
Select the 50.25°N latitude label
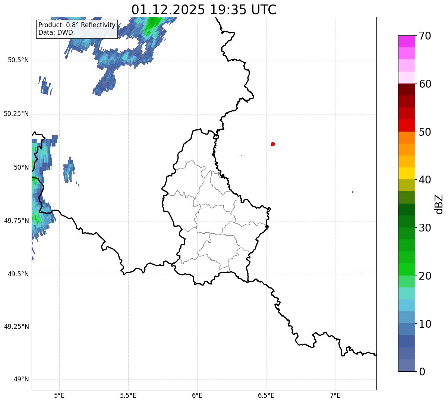coord(16,114)
